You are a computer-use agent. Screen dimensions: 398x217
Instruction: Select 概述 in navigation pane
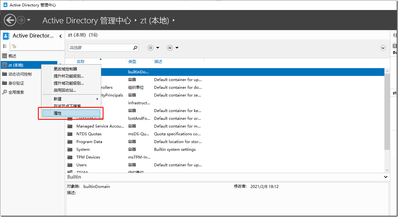pyautogui.click(x=12, y=56)
